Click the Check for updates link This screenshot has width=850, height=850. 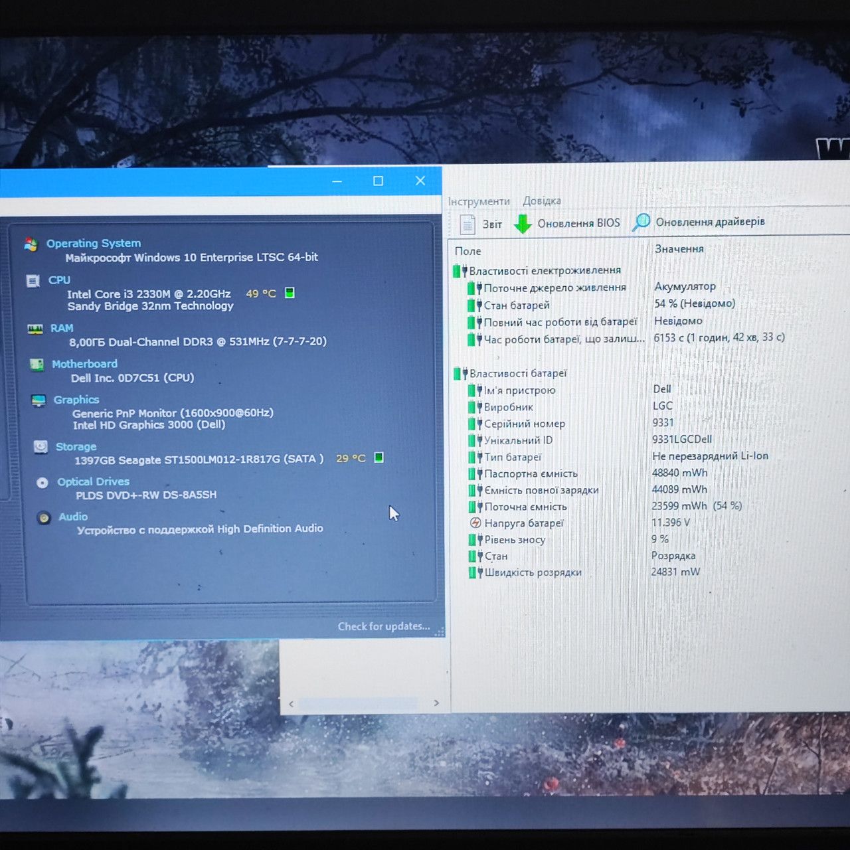click(x=384, y=626)
